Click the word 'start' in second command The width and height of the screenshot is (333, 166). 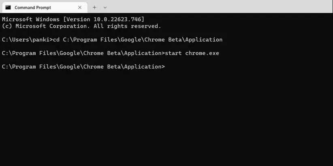pos(173,53)
